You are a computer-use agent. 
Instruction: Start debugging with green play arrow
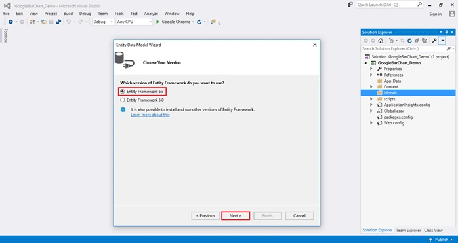click(x=157, y=22)
